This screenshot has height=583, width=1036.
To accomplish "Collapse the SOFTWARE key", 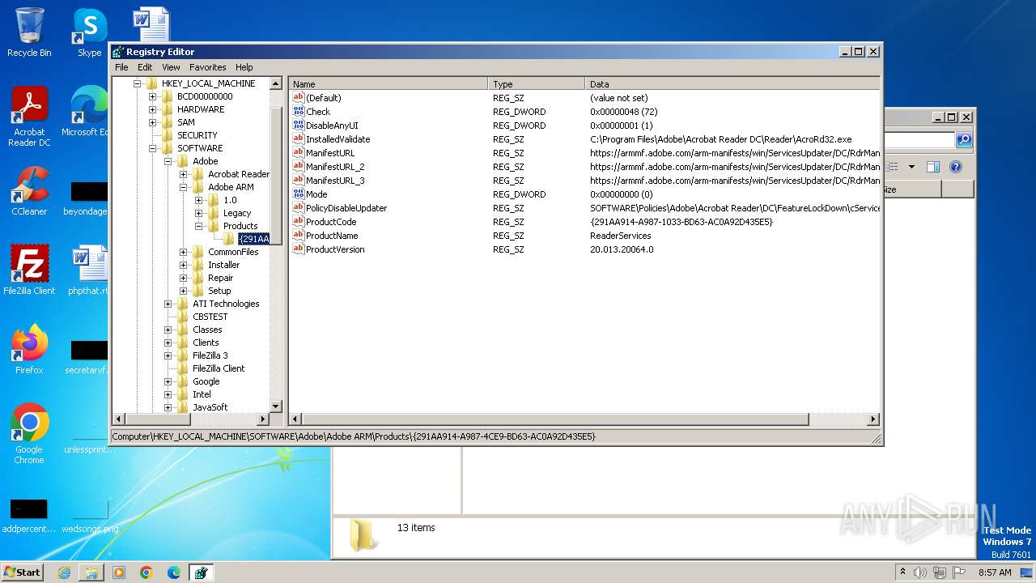I will (152, 148).
